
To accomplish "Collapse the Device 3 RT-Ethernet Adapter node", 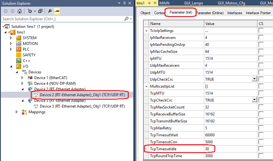I will pyautogui.click(x=23, y=101).
